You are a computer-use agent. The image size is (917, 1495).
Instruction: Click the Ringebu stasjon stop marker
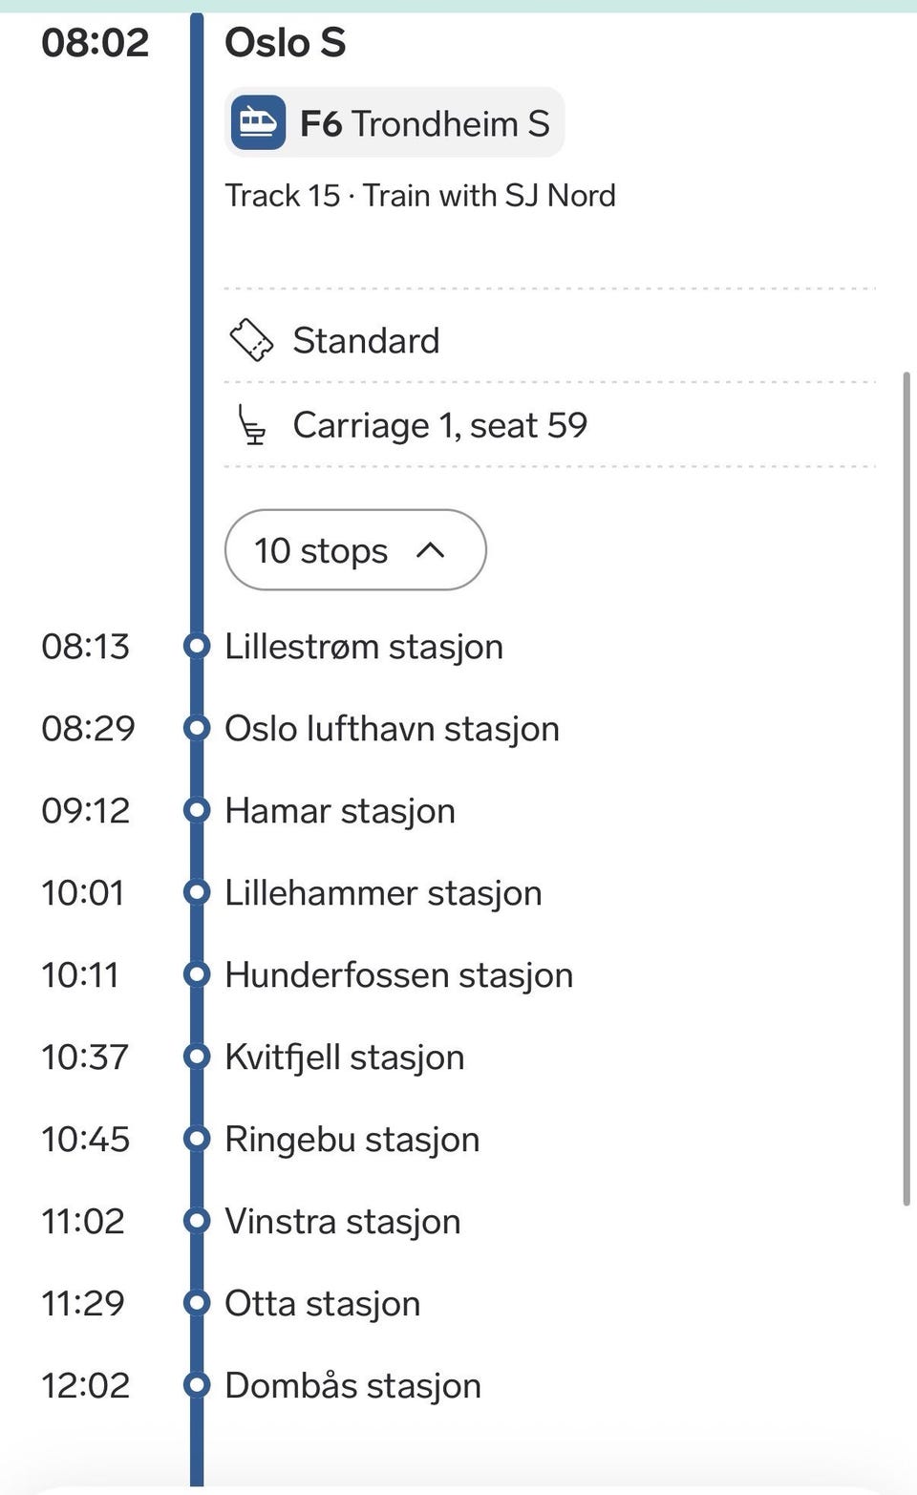coord(196,1140)
